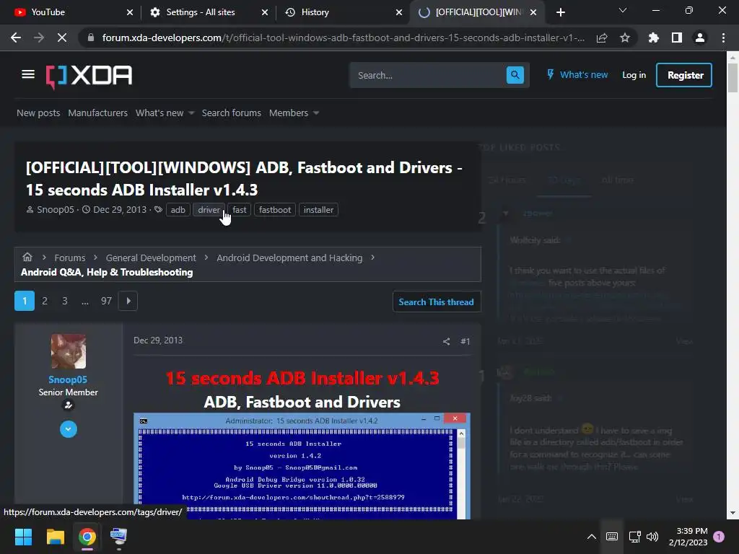The height and width of the screenshot is (554, 739).
Task: Click the adb tag
Action: (178, 210)
